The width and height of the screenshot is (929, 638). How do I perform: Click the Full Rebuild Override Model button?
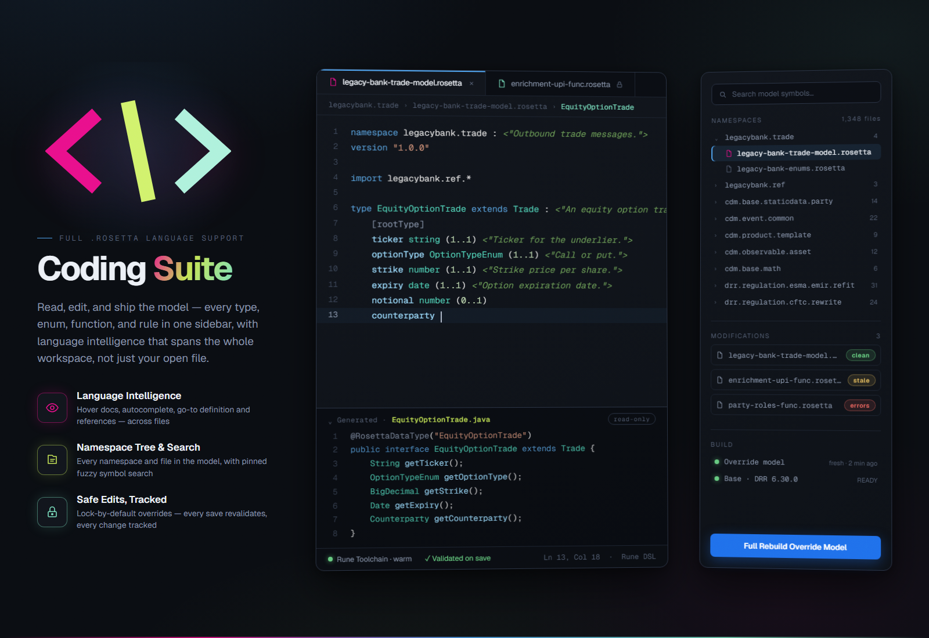pos(795,546)
